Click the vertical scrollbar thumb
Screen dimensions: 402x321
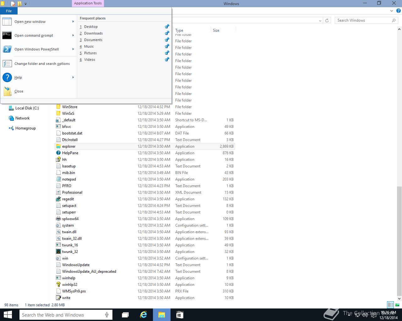(x=399, y=241)
